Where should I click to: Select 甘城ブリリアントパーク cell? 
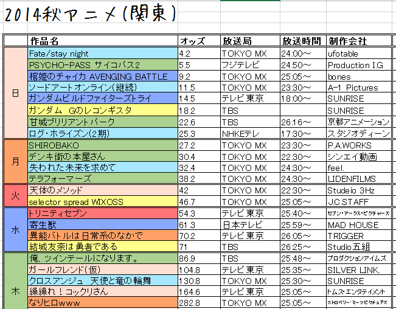click(103, 122)
